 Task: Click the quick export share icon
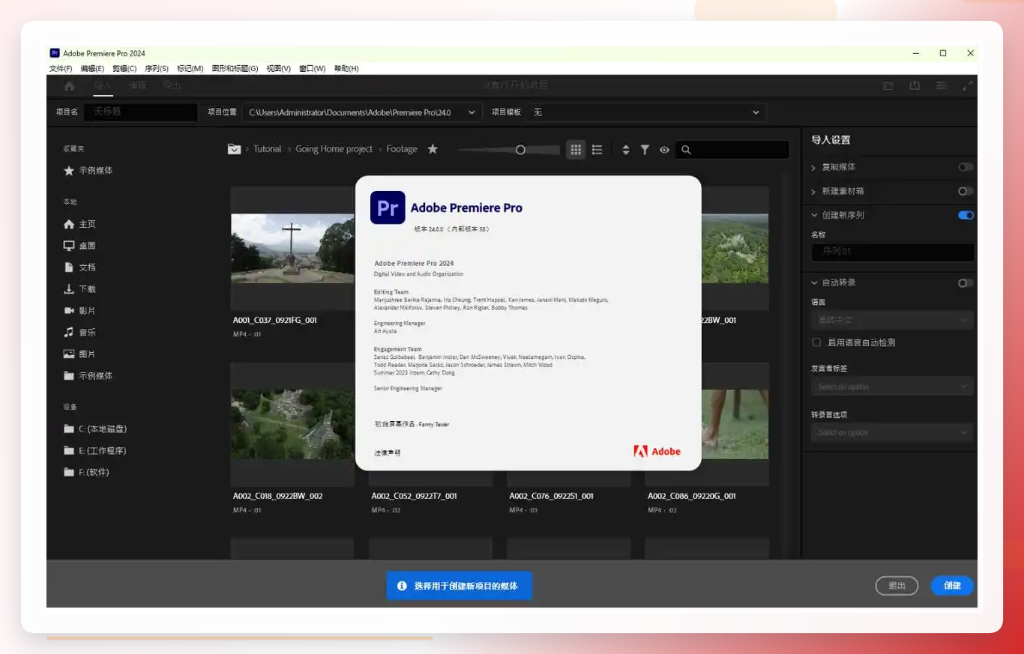click(x=915, y=85)
